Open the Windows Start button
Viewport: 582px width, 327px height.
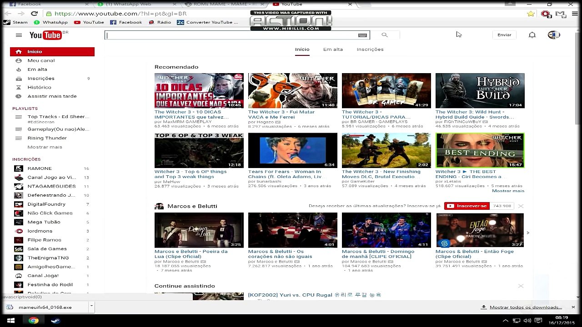tap(11, 321)
